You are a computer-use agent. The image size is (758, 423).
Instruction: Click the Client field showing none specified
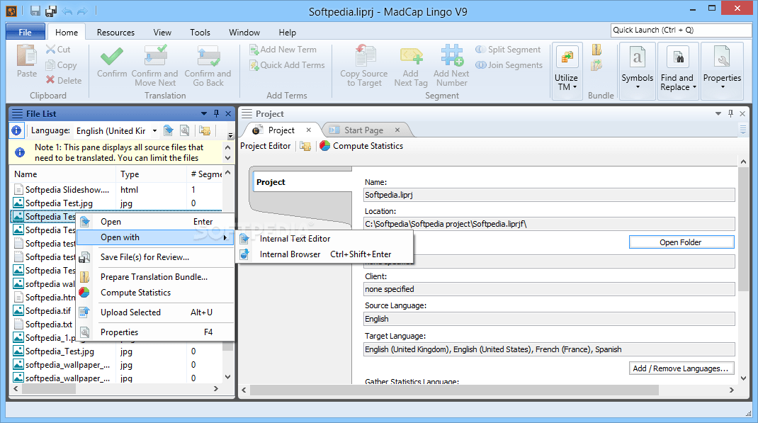pos(549,289)
